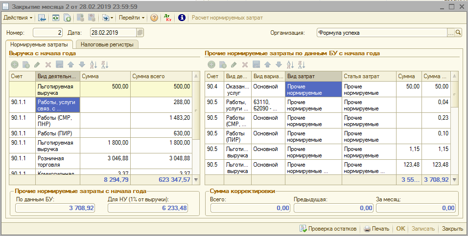The height and width of the screenshot is (236, 468).
Task: Sort ascending in the Выручка table toolbar
Action: click(93, 64)
